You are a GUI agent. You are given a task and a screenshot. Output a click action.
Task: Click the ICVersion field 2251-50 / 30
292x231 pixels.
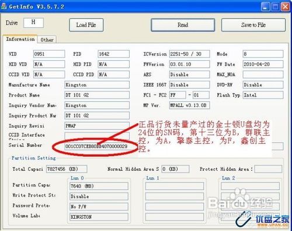click(x=190, y=54)
